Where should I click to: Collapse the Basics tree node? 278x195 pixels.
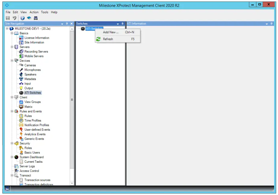(x=12, y=33)
